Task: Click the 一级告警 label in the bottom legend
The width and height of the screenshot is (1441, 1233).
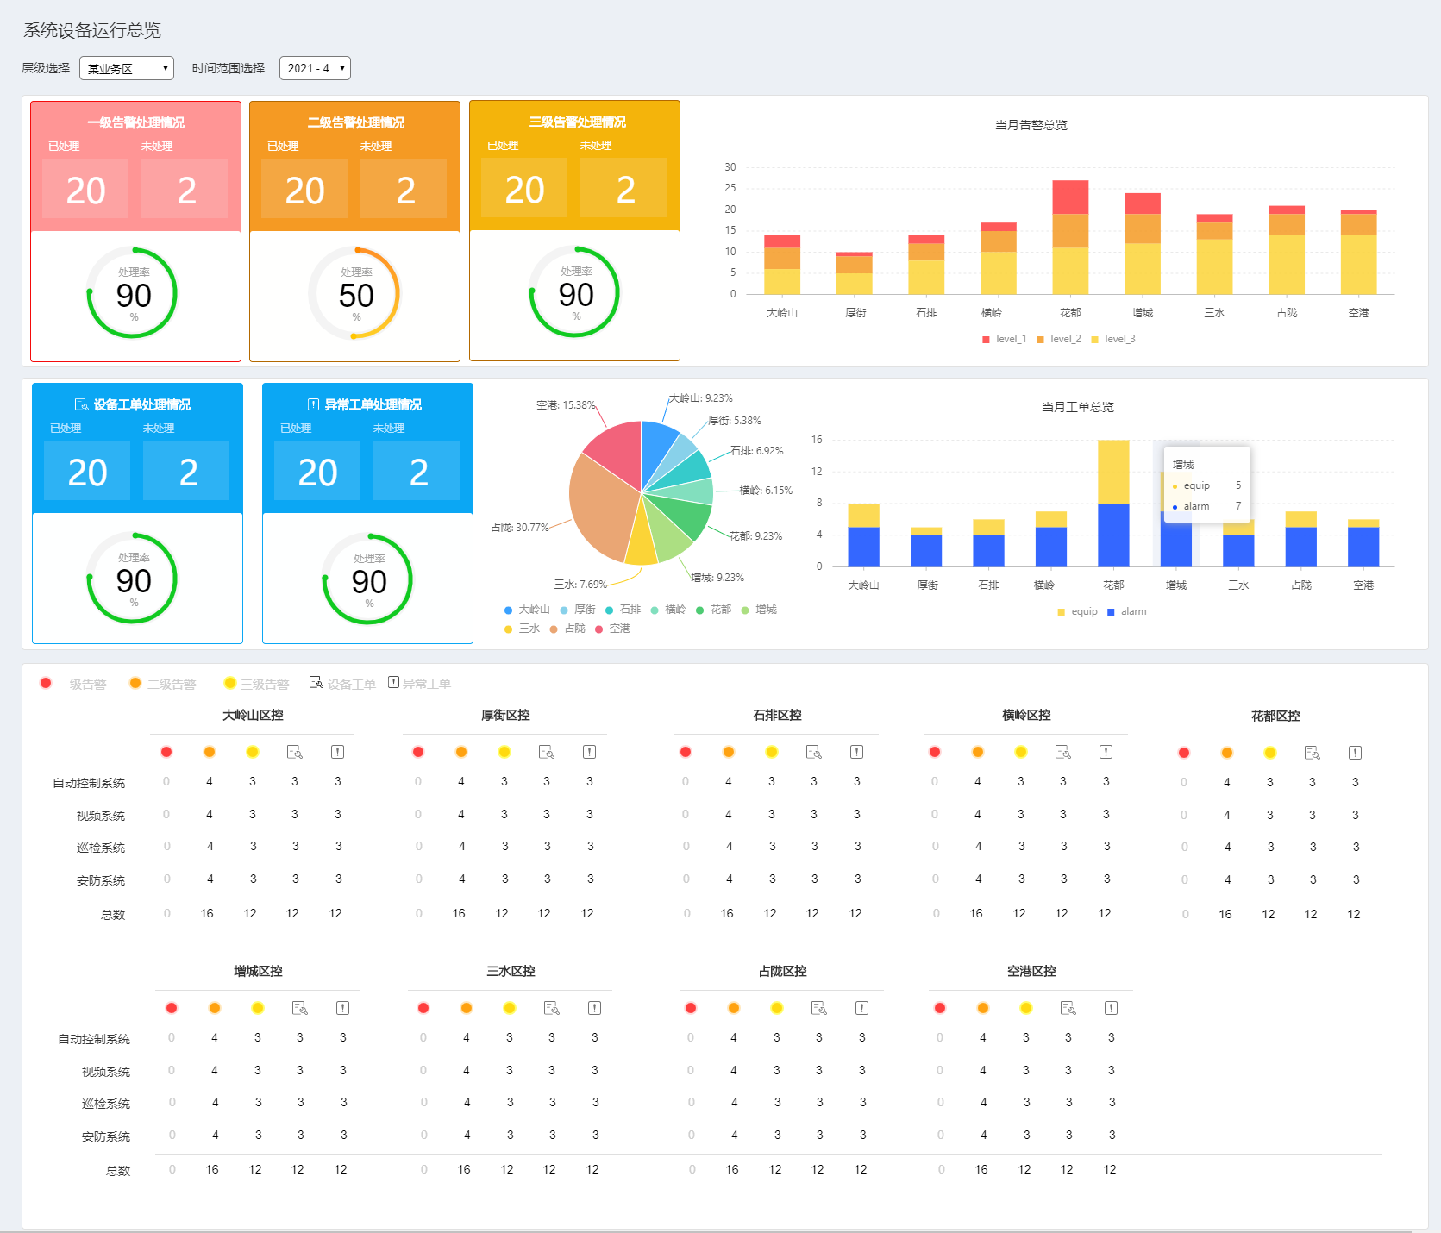Action: [82, 685]
